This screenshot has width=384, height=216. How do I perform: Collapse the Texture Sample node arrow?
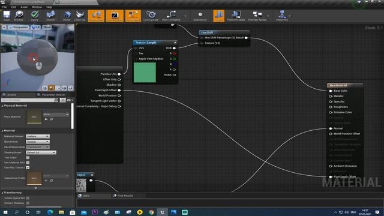click(175, 43)
